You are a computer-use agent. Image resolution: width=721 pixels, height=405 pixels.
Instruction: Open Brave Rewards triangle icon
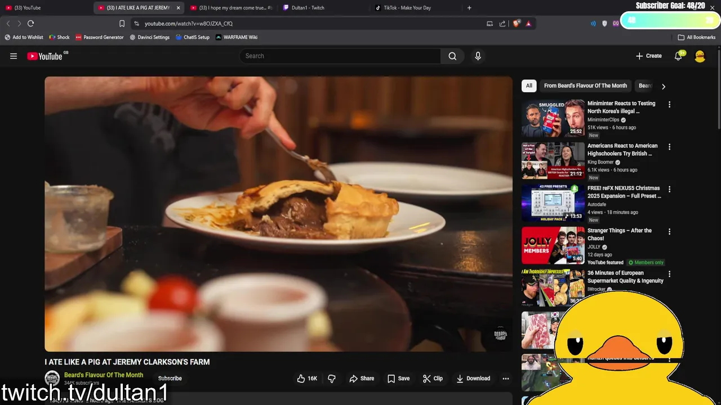click(528, 24)
